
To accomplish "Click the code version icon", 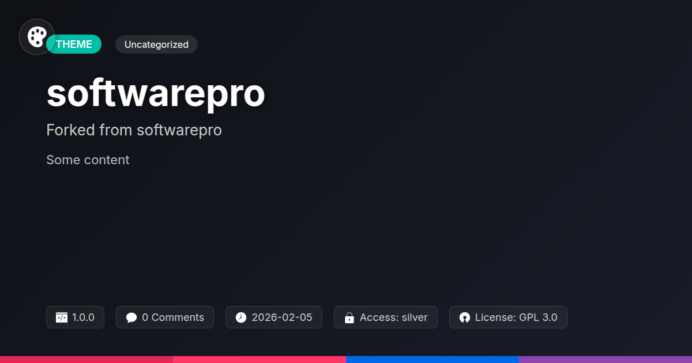I will click(x=62, y=317).
